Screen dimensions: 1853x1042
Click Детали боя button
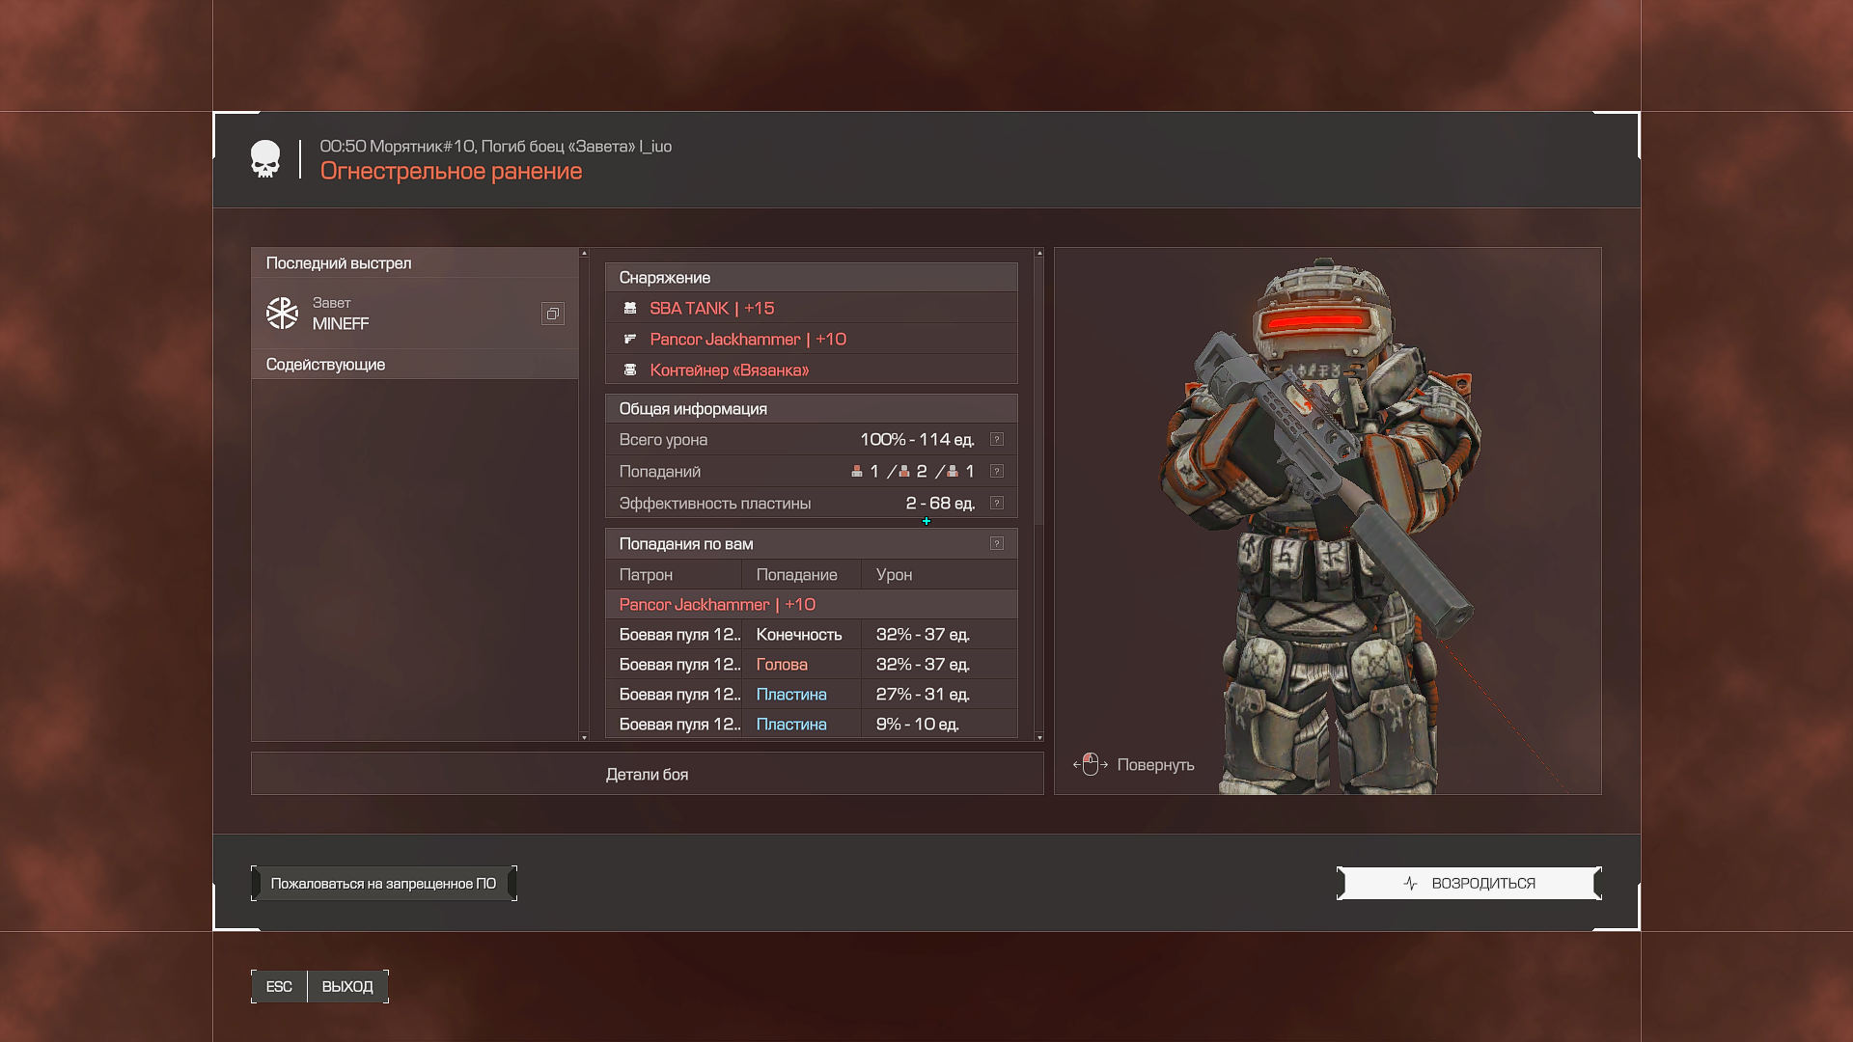click(647, 775)
